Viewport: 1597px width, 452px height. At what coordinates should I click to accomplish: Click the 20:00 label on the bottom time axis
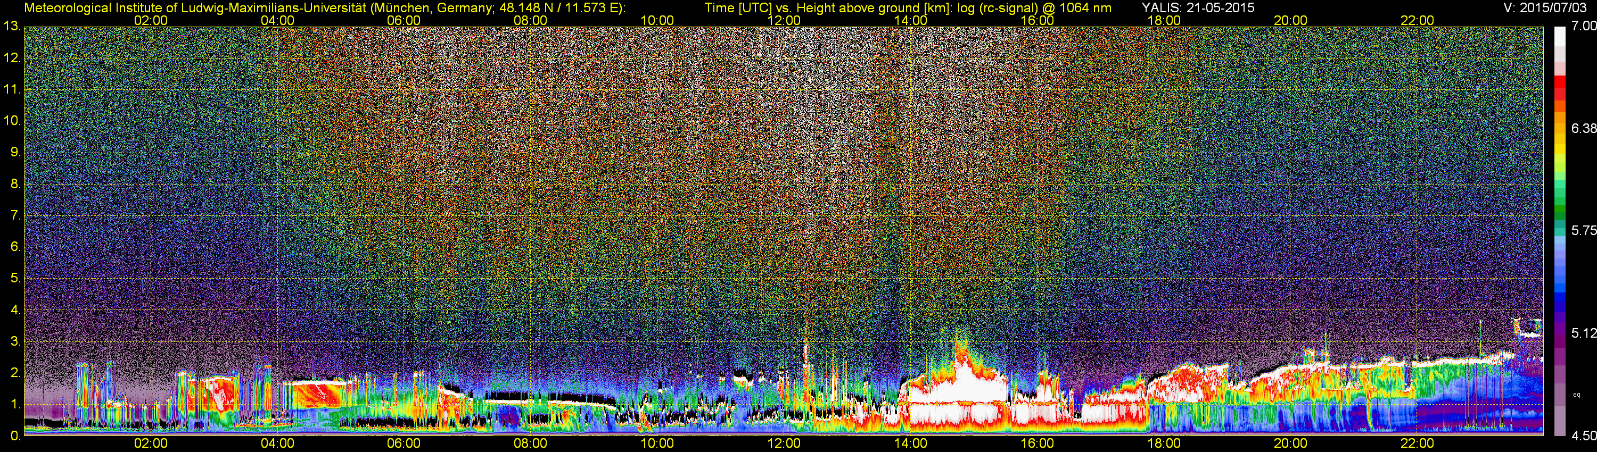(x=1291, y=443)
